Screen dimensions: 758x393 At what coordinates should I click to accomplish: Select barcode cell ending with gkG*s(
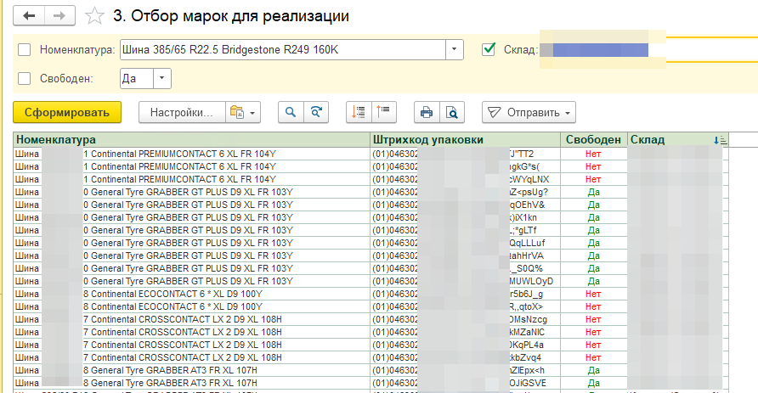pos(465,166)
